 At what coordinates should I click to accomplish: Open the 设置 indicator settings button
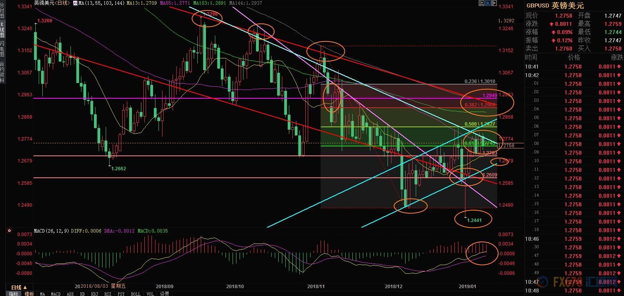164,294
